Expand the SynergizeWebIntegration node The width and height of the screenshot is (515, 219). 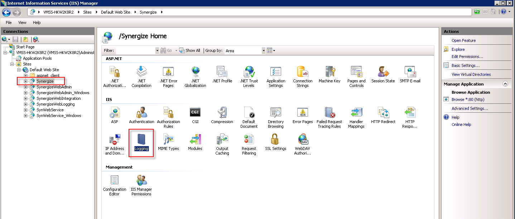coord(25,98)
